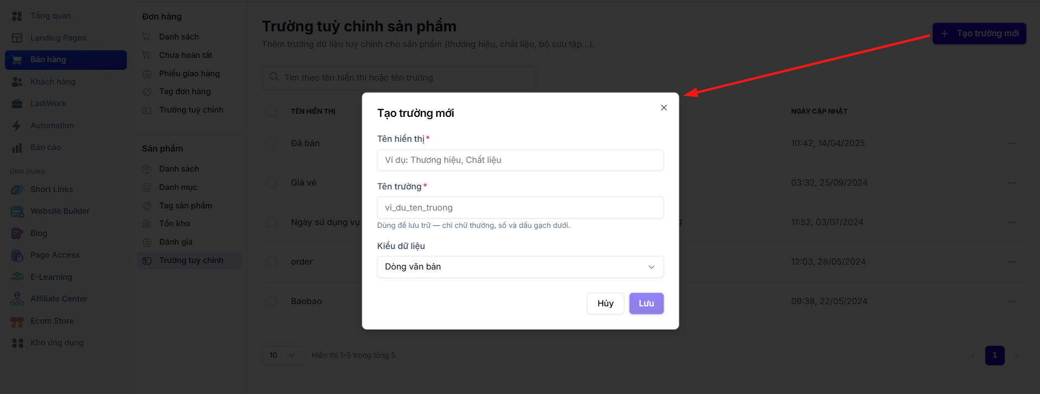Open the Báo cáo chart icon

(17, 147)
